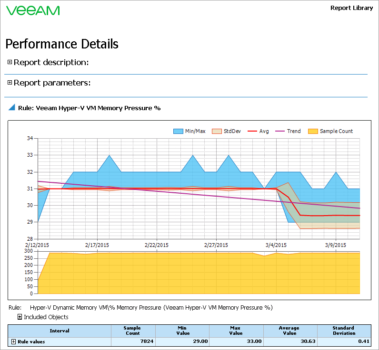Click the StdDev legend swatch
Viewport: 379px width, 350px height.
coord(217,132)
